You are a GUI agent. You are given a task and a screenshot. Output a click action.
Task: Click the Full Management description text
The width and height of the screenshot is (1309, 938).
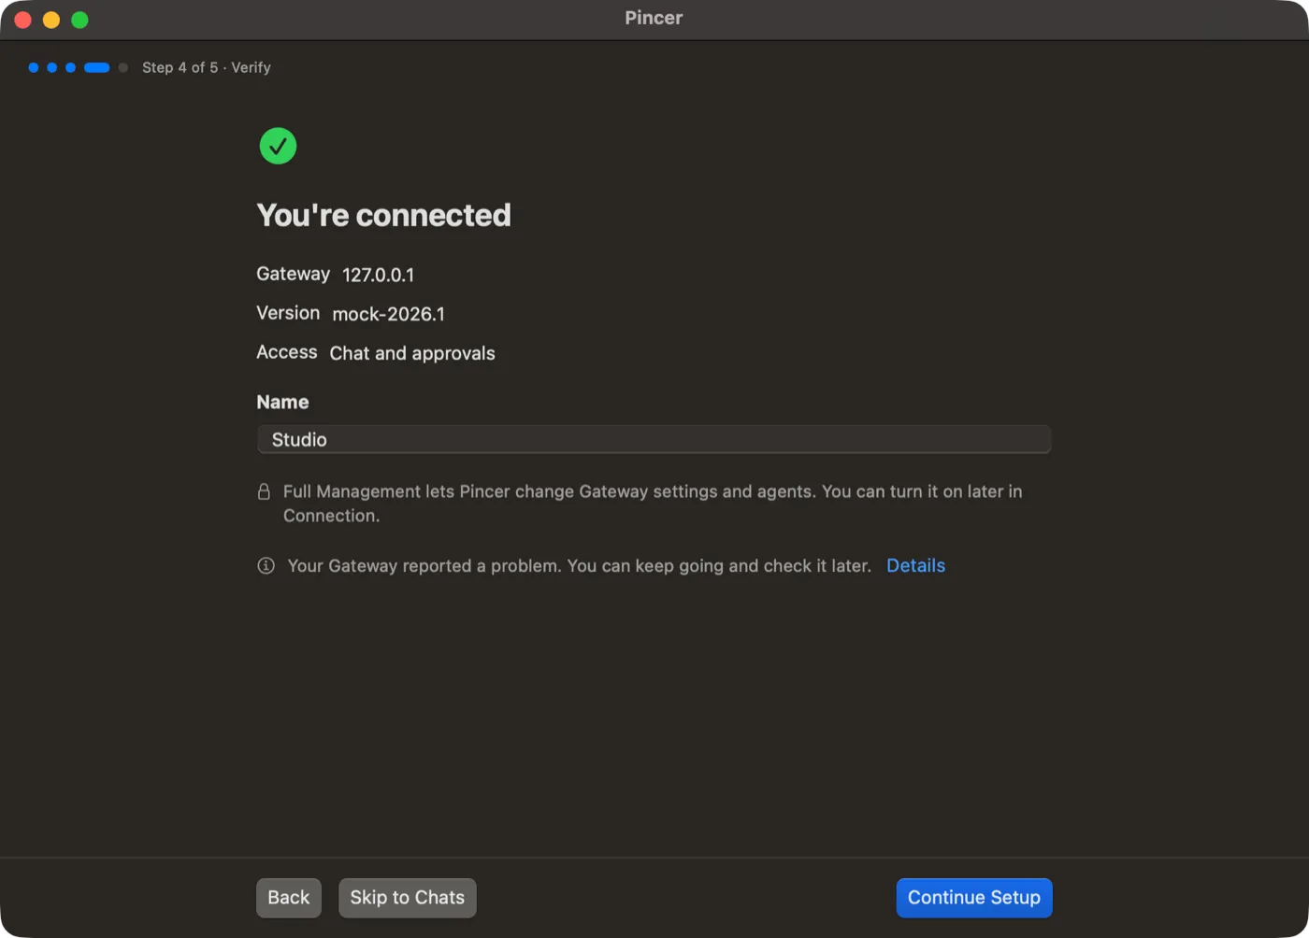(653, 504)
